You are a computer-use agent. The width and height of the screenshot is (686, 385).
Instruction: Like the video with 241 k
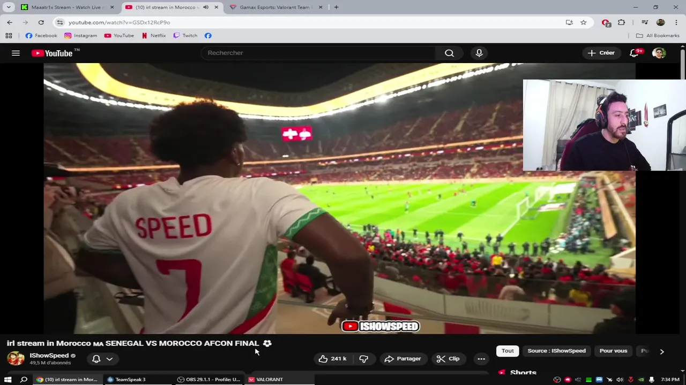(332, 359)
